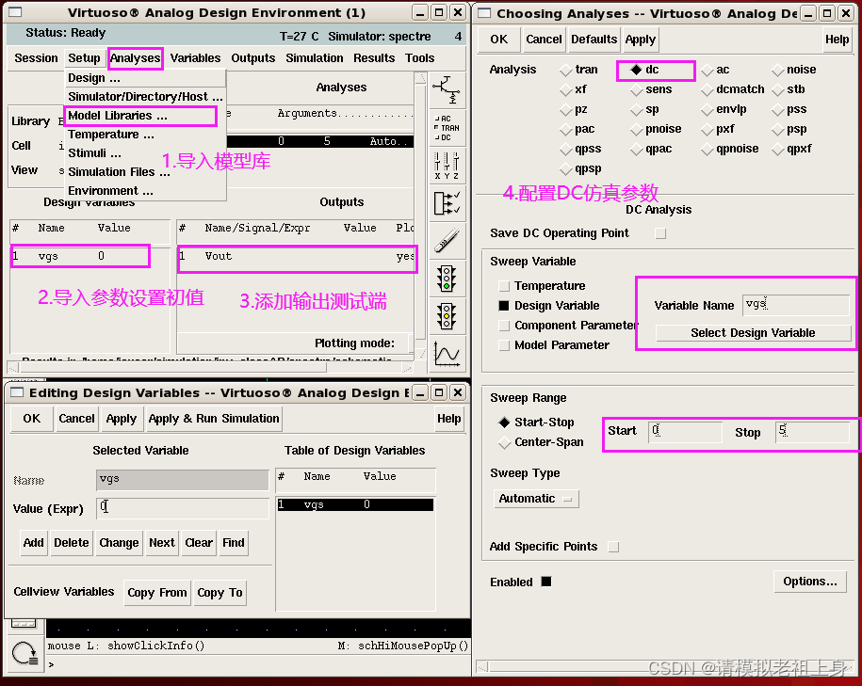Toggle Add Specific Points checkbox

point(613,547)
